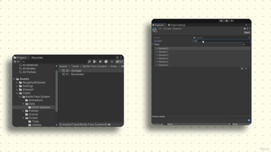Open the Create asset plus dropdown

coord(16,62)
